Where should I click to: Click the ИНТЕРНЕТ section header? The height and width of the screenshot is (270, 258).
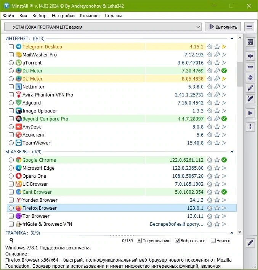pyautogui.click(x=25, y=39)
